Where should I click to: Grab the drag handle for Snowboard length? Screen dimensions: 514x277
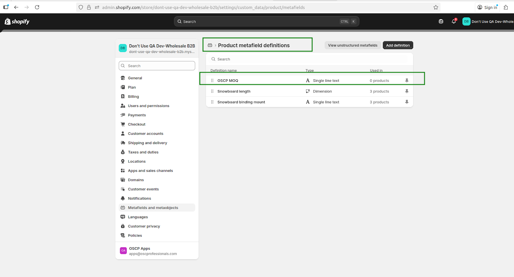[212, 91]
